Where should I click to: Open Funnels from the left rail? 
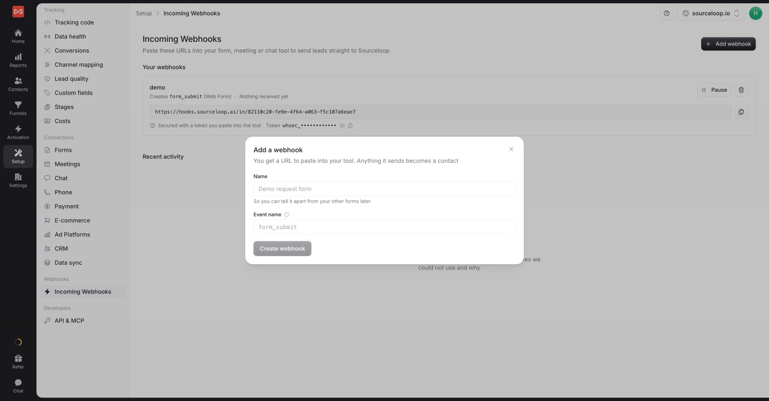point(18,108)
